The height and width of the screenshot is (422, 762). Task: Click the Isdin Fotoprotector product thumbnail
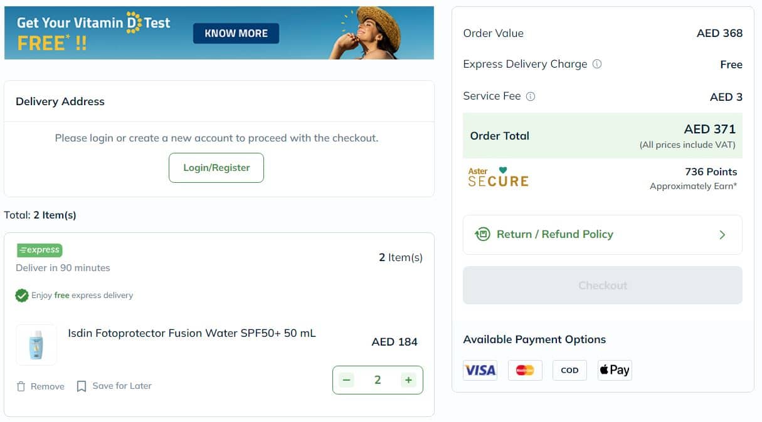(36, 344)
